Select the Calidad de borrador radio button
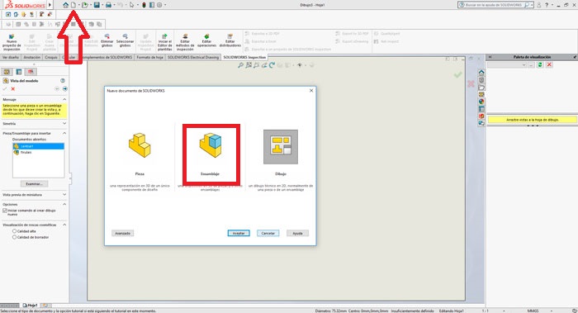Screen dimensions: 578x313 click(14, 237)
